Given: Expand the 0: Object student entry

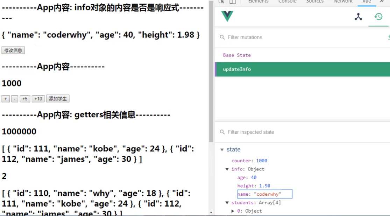Looking at the screenshot, I should pos(233,211).
